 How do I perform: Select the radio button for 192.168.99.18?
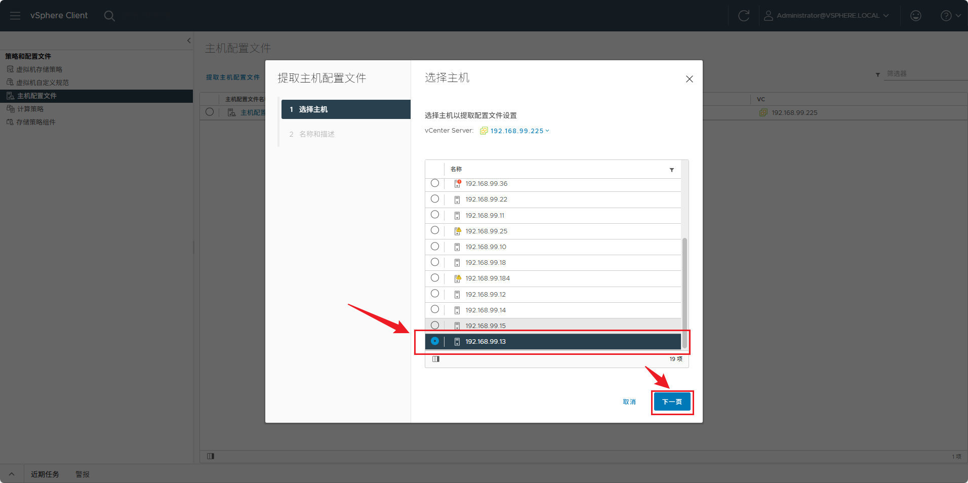pos(435,262)
